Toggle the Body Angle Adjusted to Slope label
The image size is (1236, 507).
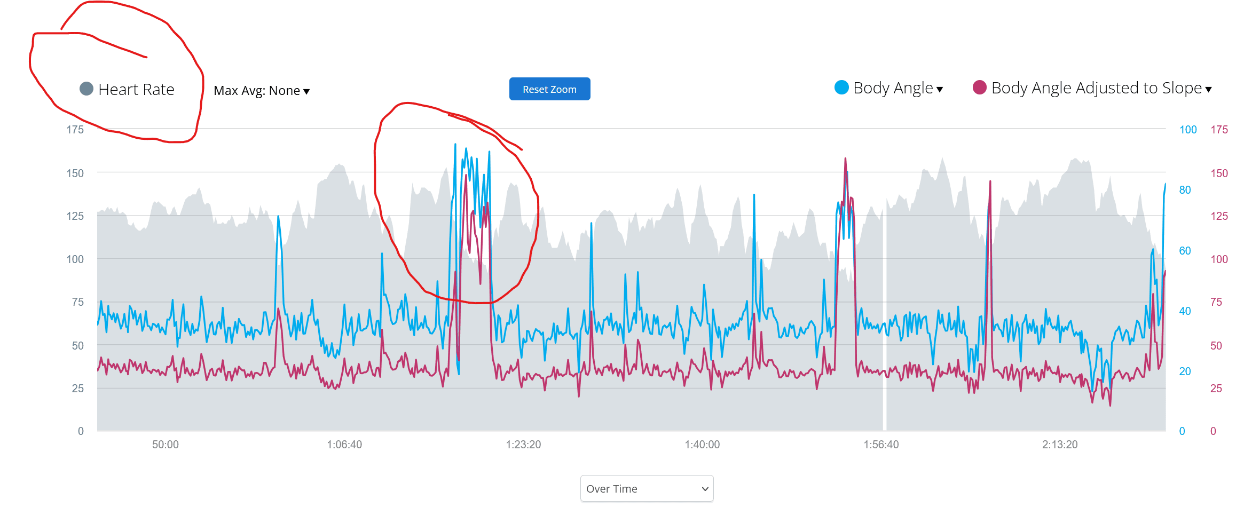pyautogui.click(x=1096, y=88)
